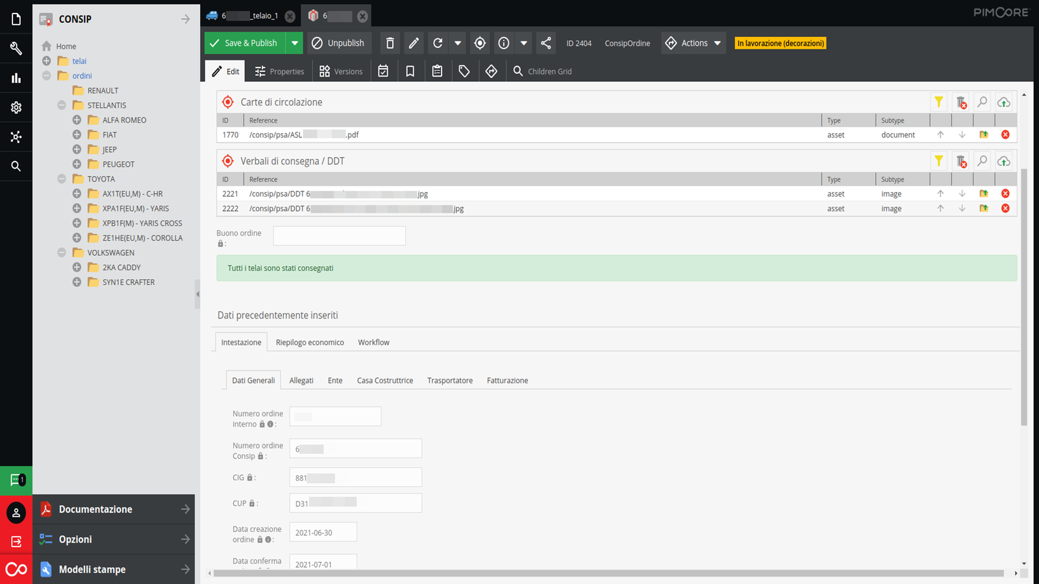Click the horizontal scrollbar at bottom
The image size is (1039, 584).
click(608, 573)
